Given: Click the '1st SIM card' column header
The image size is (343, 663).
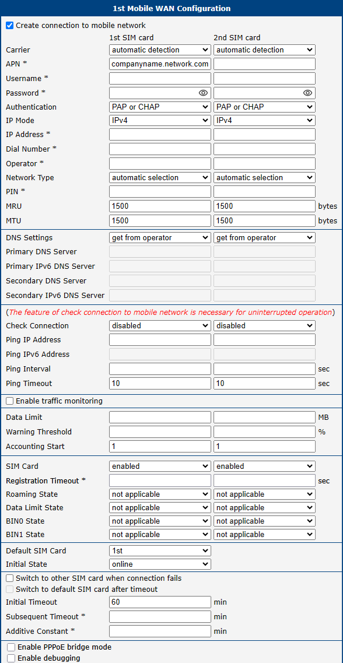Looking at the screenshot, I should point(131,38).
